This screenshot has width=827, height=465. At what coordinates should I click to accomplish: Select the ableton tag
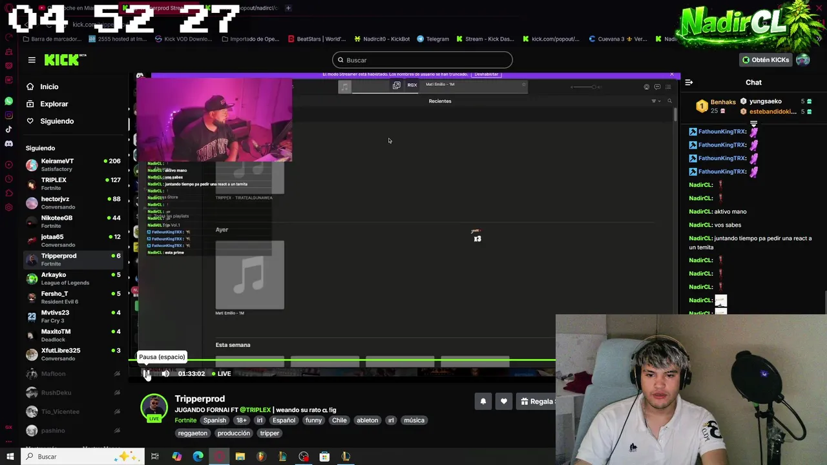tap(367, 420)
